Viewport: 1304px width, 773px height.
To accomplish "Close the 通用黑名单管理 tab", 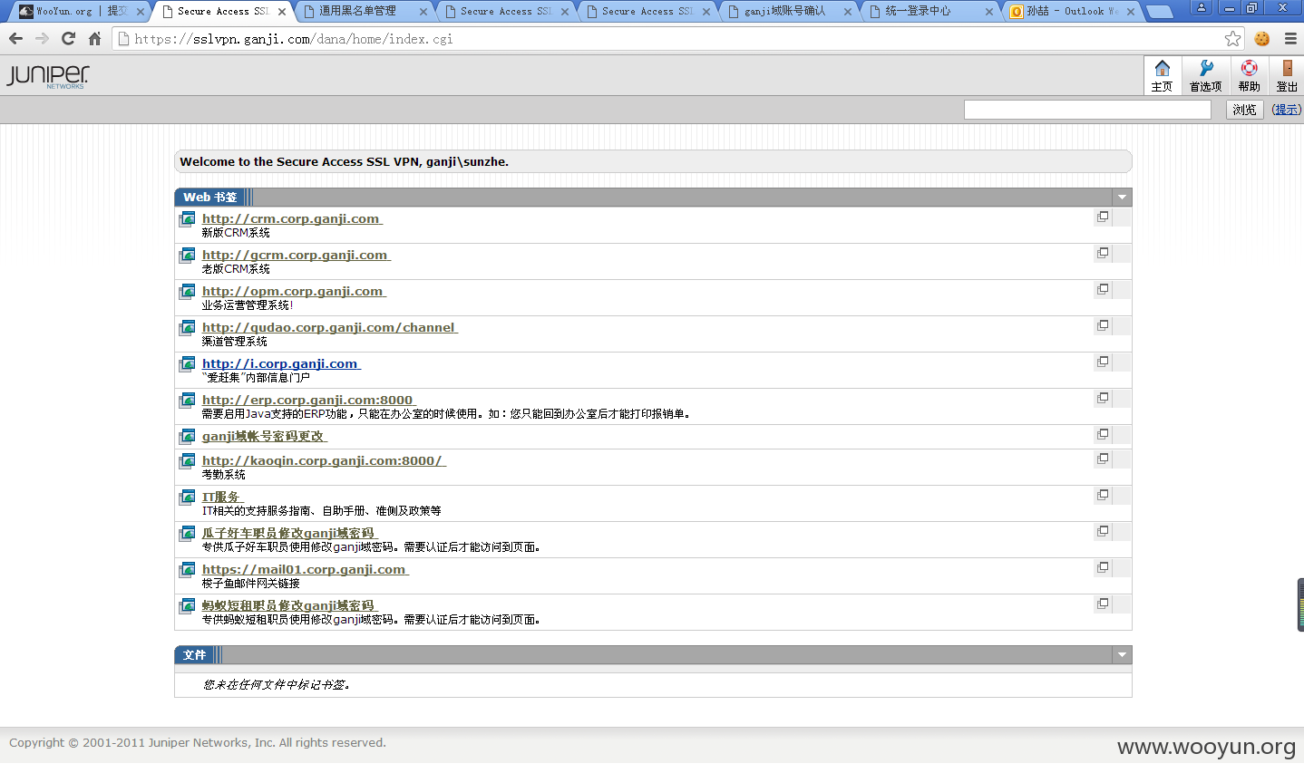I will (x=423, y=12).
